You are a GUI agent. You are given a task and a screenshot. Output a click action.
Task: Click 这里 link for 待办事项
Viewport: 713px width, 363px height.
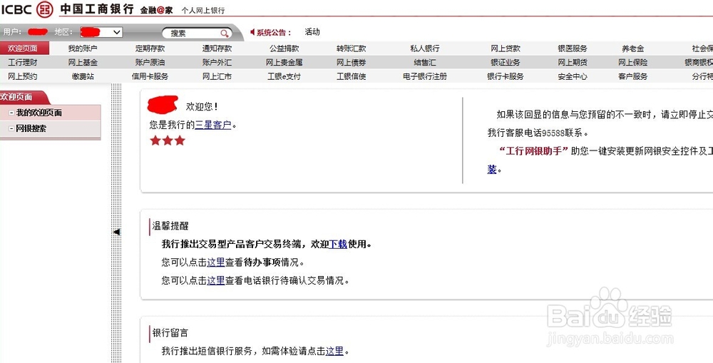tap(216, 262)
